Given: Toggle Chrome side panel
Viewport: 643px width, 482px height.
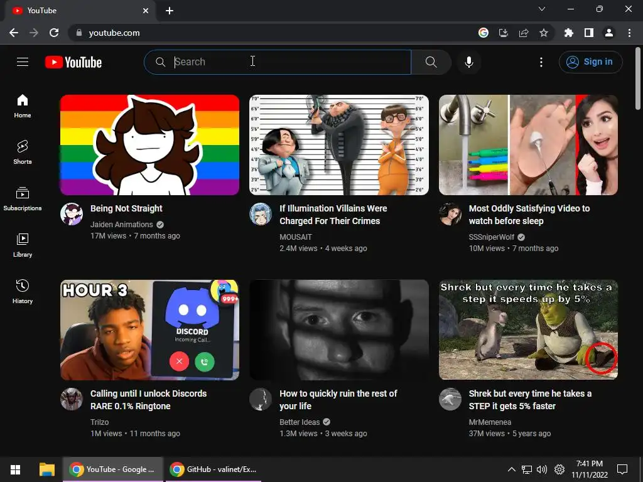Looking at the screenshot, I should 589,33.
